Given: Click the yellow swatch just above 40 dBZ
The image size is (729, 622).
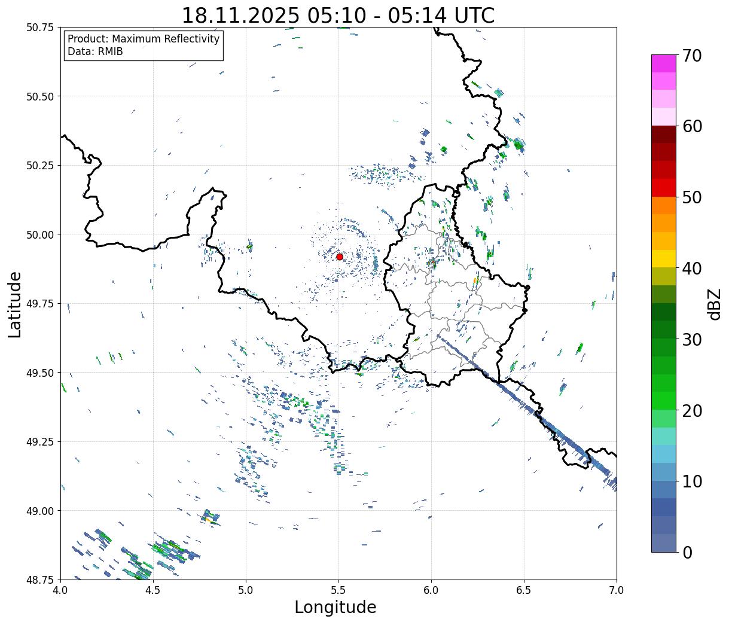Looking at the screenshot, I should pos(664,258).
